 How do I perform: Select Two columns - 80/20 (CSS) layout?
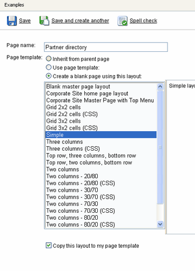(x=101, y=225)
